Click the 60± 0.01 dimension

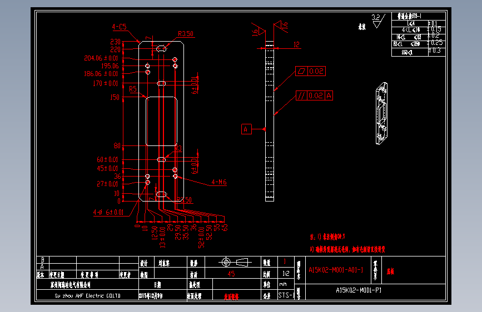(107, 159)
